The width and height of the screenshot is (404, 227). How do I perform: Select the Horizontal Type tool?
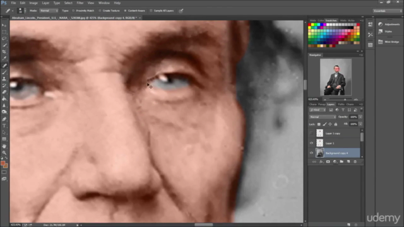[4, 126]
